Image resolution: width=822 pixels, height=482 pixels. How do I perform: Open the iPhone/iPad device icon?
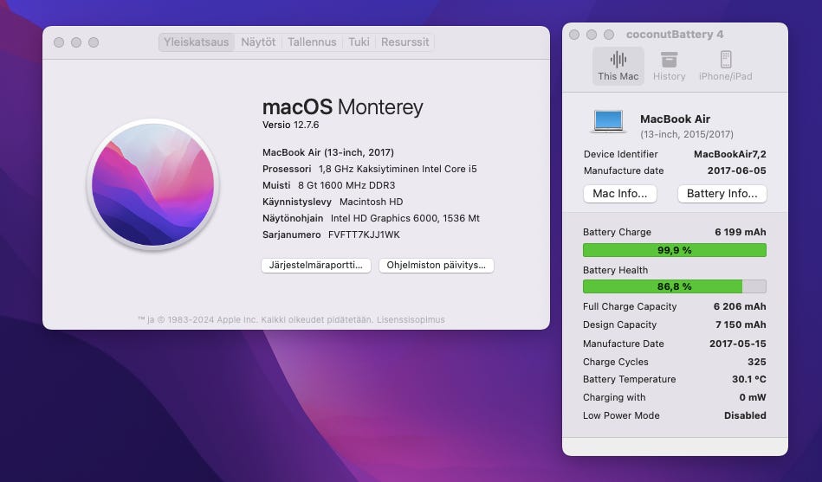726,59
